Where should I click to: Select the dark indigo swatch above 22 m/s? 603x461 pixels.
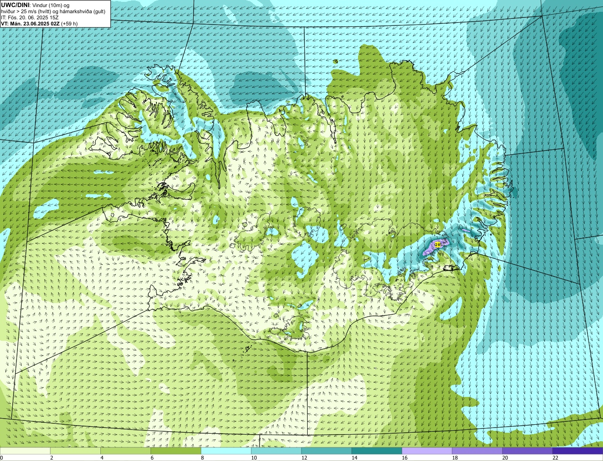(578, 451)
